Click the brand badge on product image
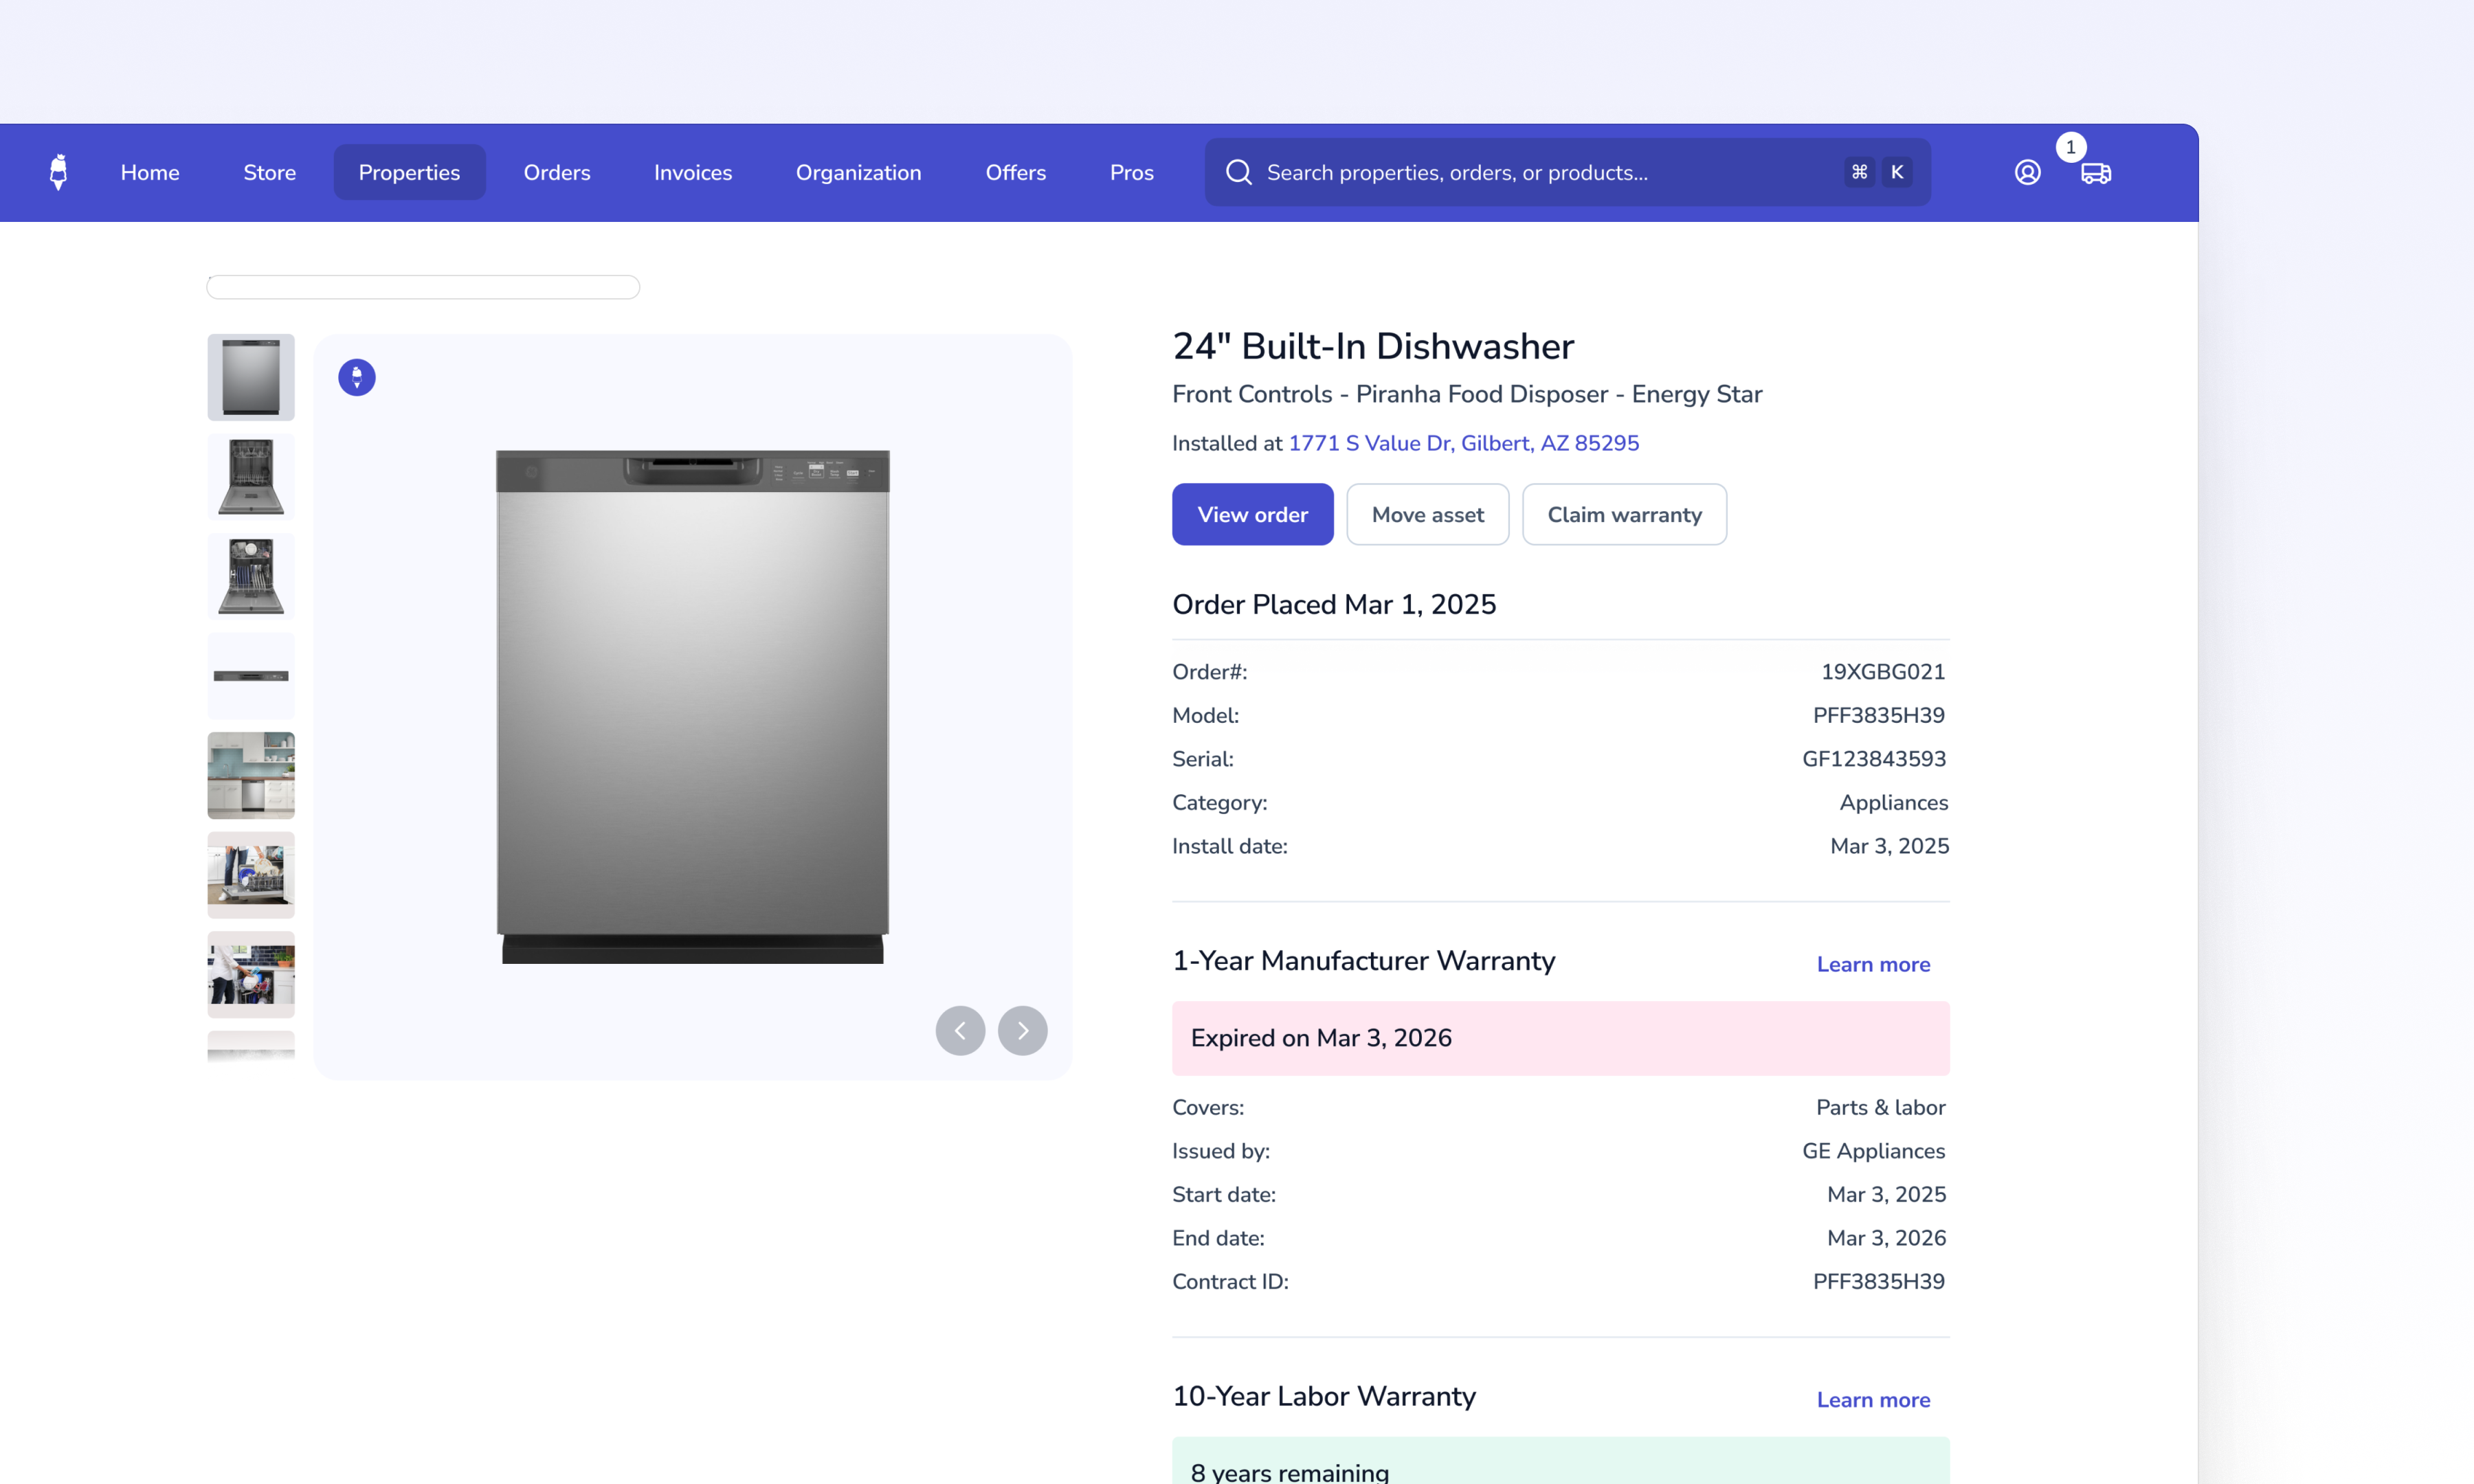Image resolution: width=2474 pixels, height=1484 pixels. (x=356, y=377)
